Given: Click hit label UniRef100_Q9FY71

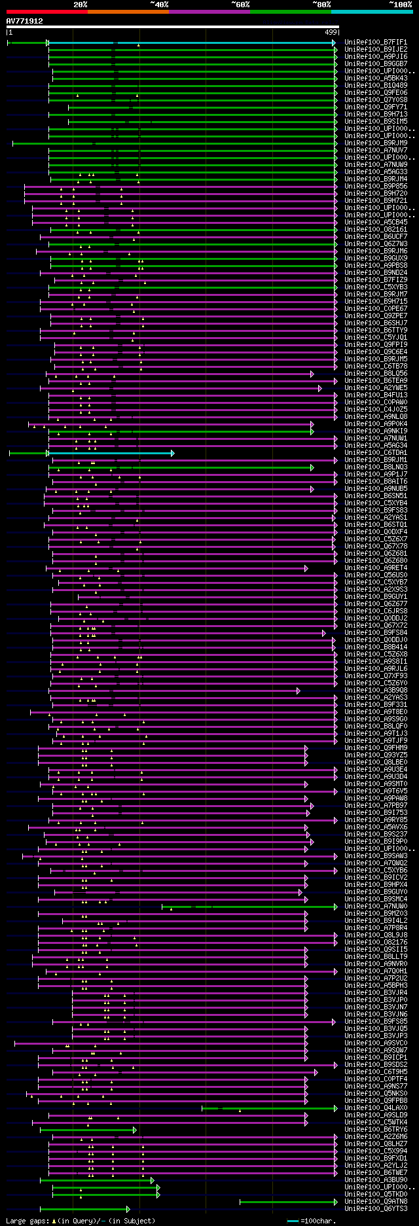Looking at the screenshot, I should click(376, 107).
